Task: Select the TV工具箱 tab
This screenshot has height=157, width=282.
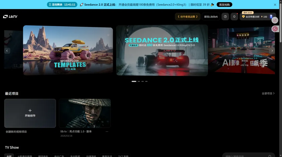Action: [x=123, y=156]
